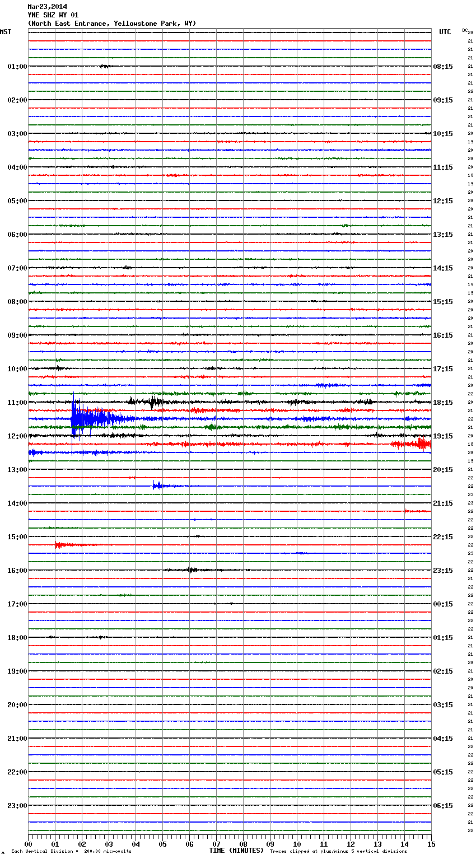Click the North East Entrance, Yellowstone Park location text
Screen dimensions: 476x859
coord(111,24)
